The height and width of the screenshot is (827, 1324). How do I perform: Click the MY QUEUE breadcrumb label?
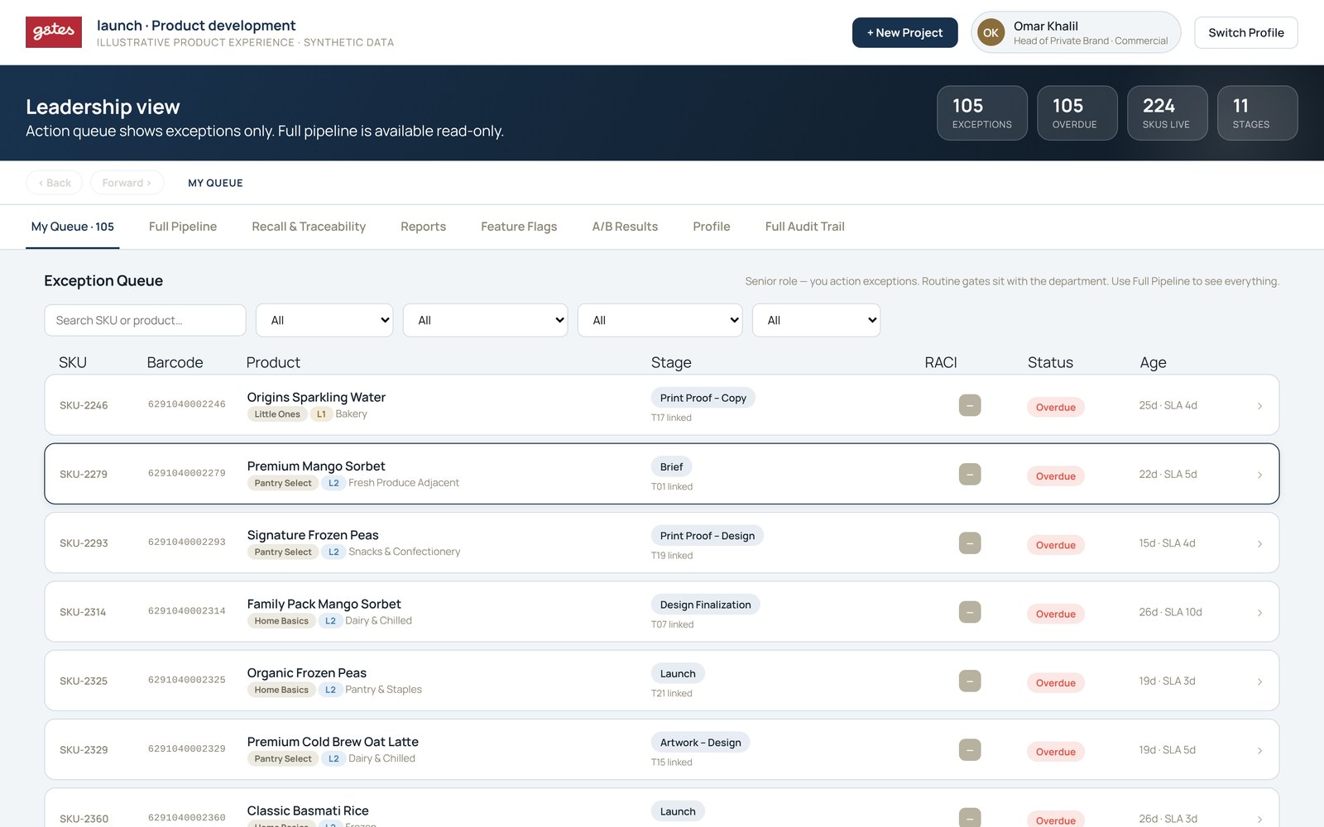(x=215, y=183)
